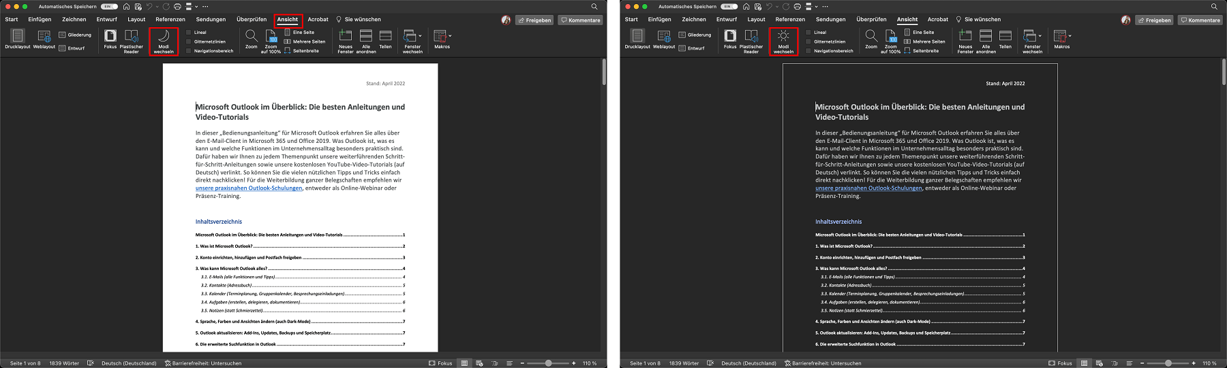Screen dimensions: 1227x368
Task: Click Teilen window split in left window
Action: pos(386,39)
